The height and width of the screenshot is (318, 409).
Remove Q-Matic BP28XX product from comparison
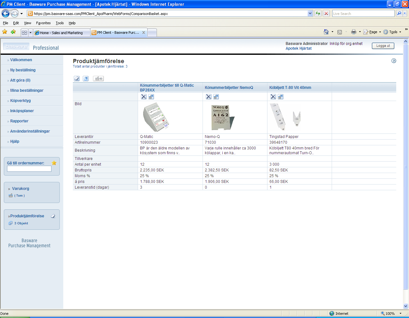coord(144,97)
